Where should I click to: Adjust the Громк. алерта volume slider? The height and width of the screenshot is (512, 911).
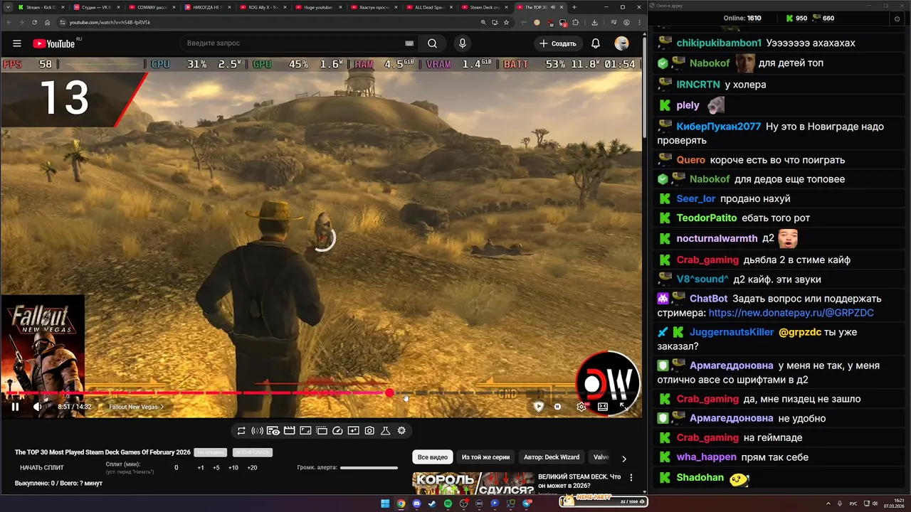click(x=369, y=468)
